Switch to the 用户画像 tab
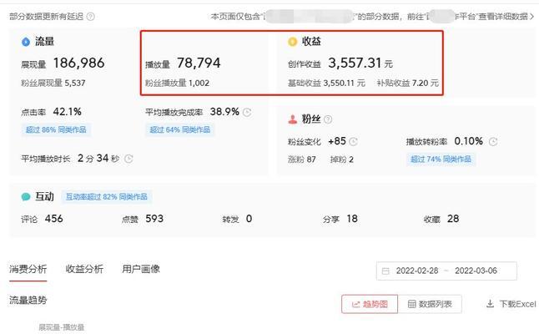 point(141,269)
